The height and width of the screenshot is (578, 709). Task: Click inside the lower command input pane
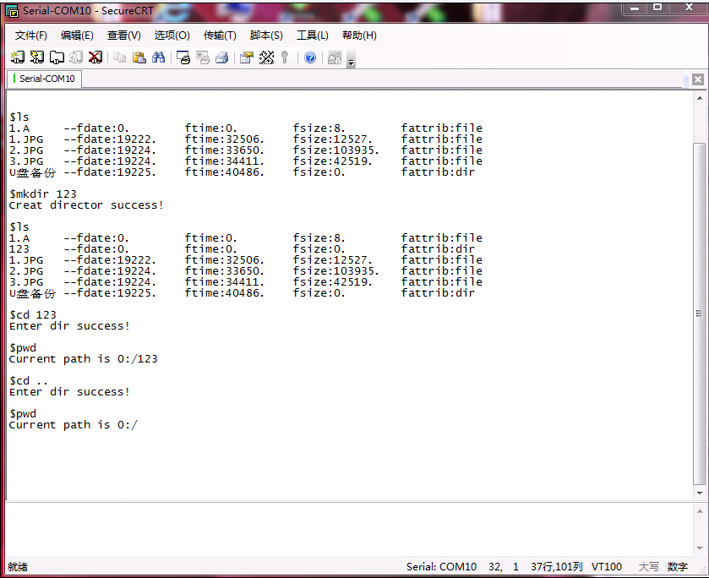click(x=349, y=529)
